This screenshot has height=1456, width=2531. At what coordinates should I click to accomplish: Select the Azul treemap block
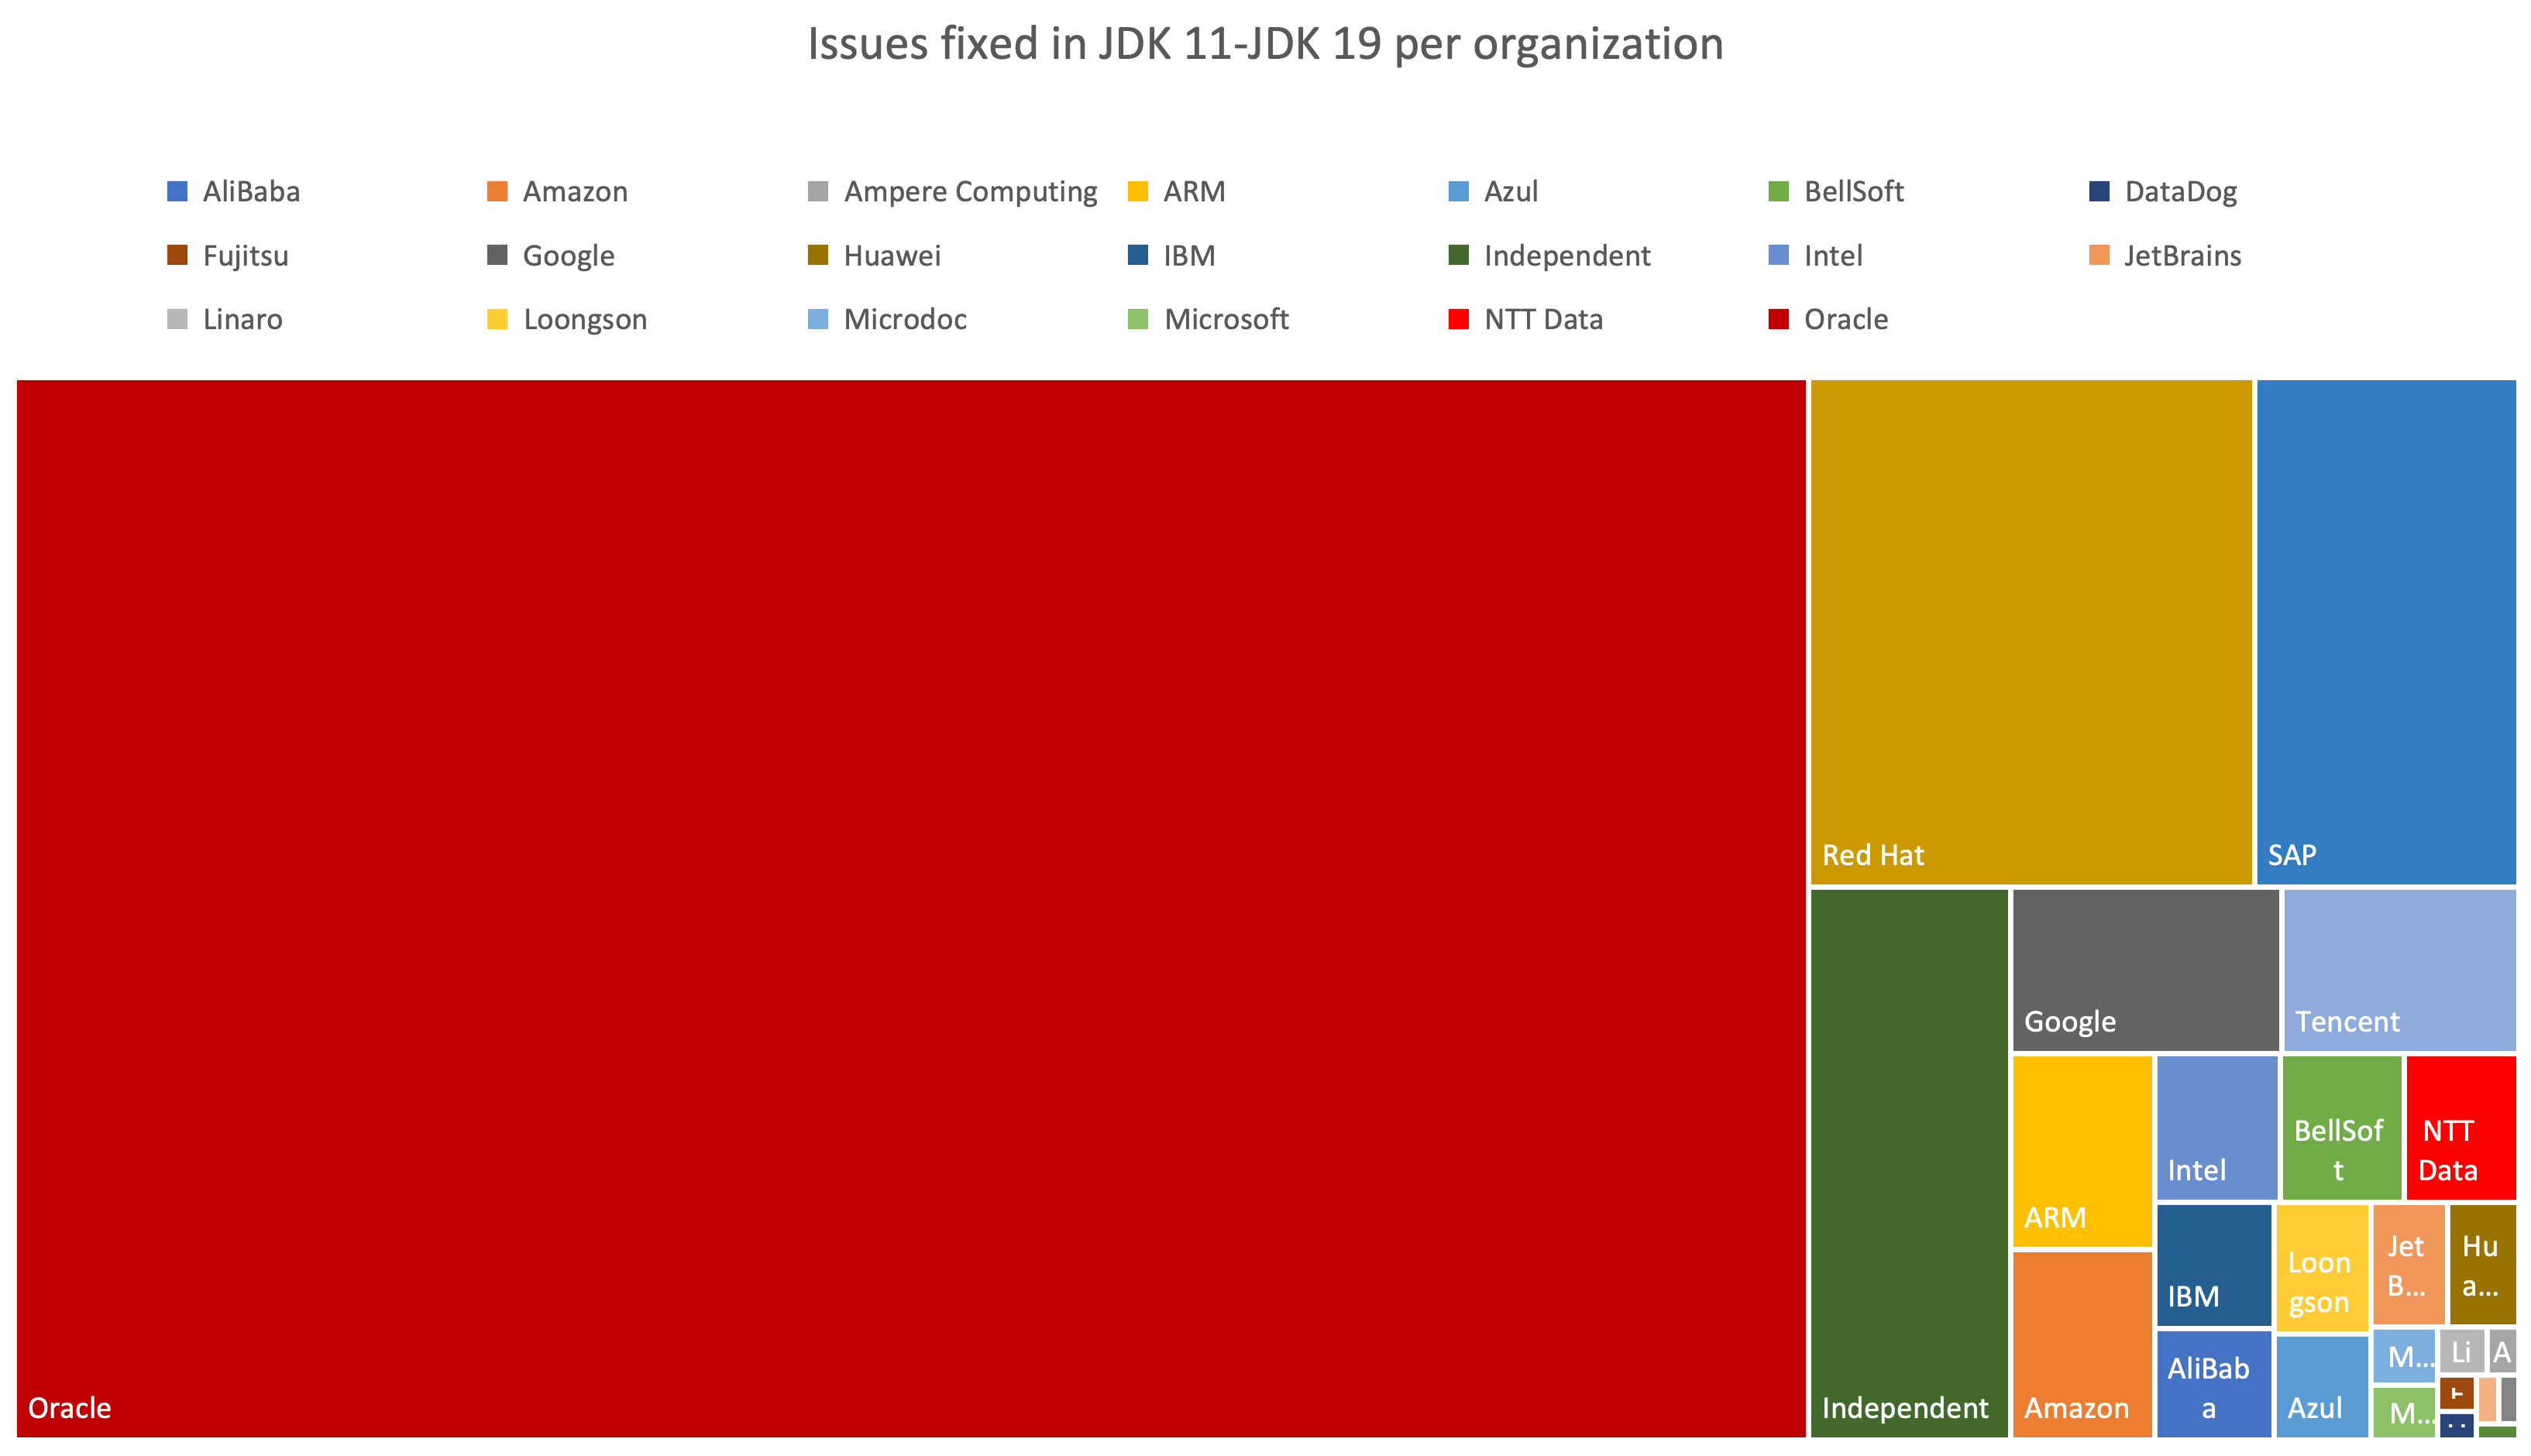[2322, 1387]
